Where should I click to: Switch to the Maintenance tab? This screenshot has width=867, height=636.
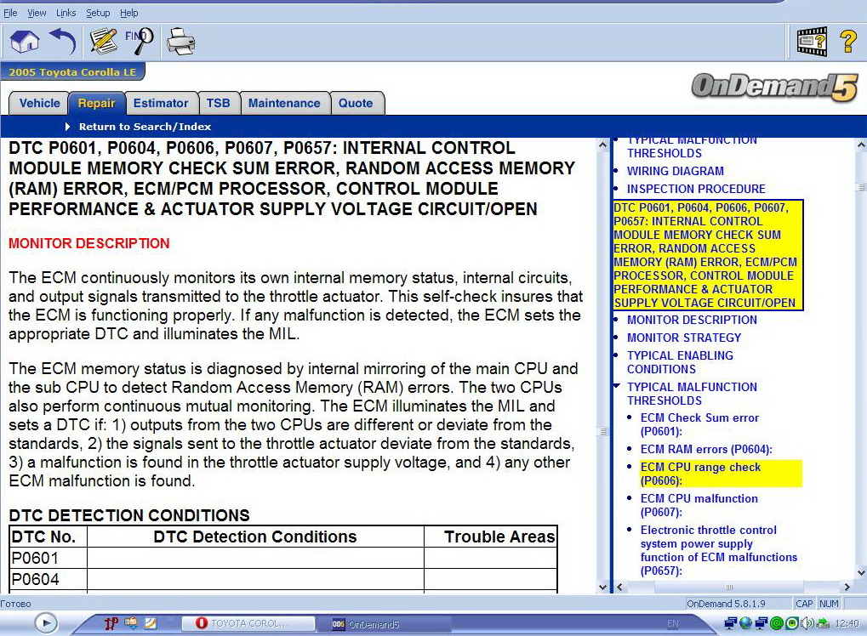(x=284, y=104)
